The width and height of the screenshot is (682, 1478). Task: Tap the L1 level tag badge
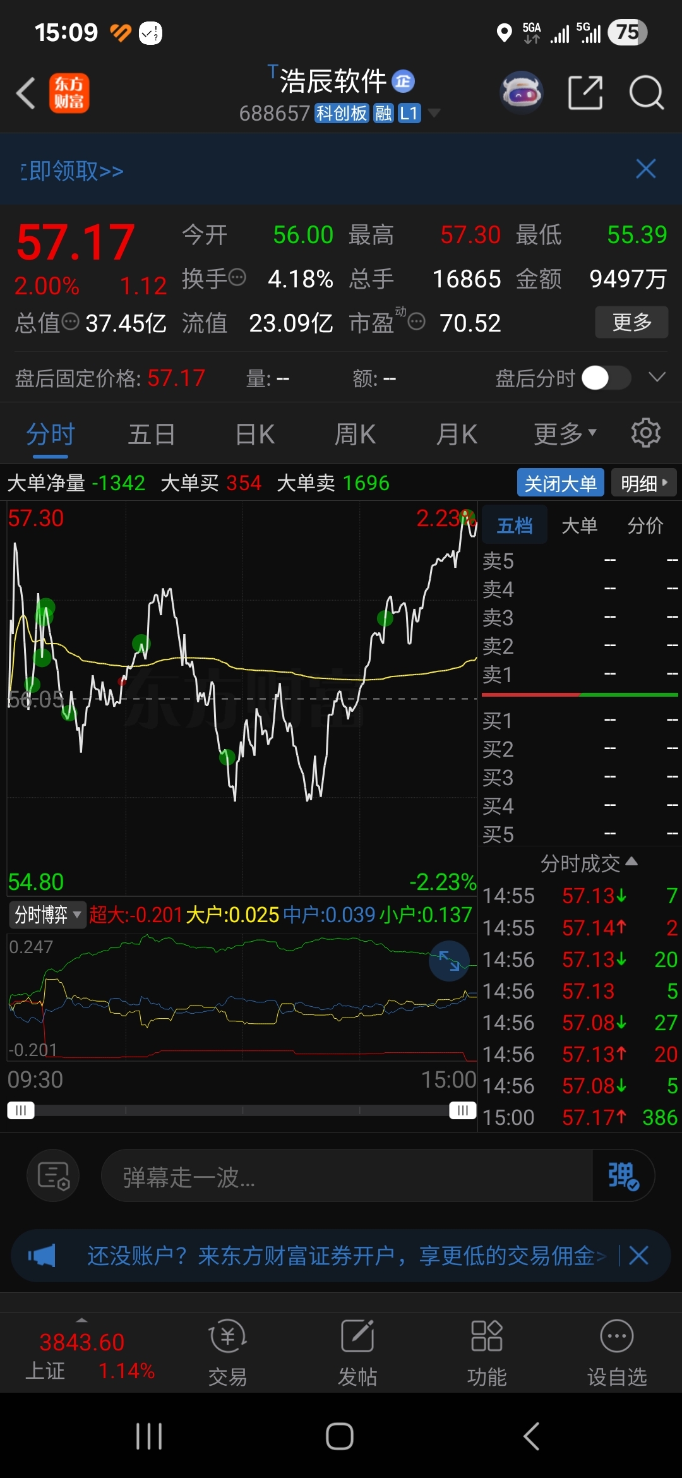409,113
